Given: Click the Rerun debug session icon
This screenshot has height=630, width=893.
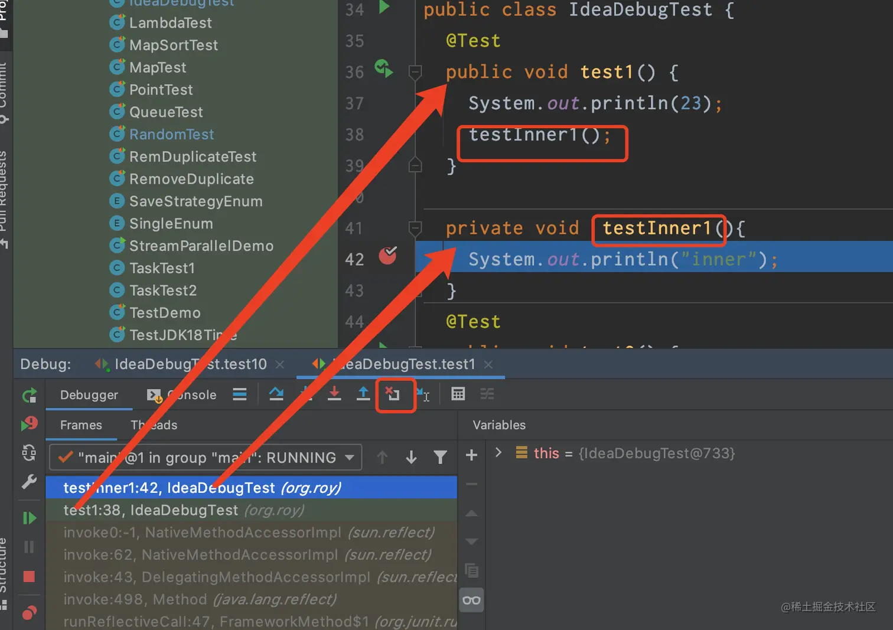Looking at the screenshot, I should click(29, 395).
